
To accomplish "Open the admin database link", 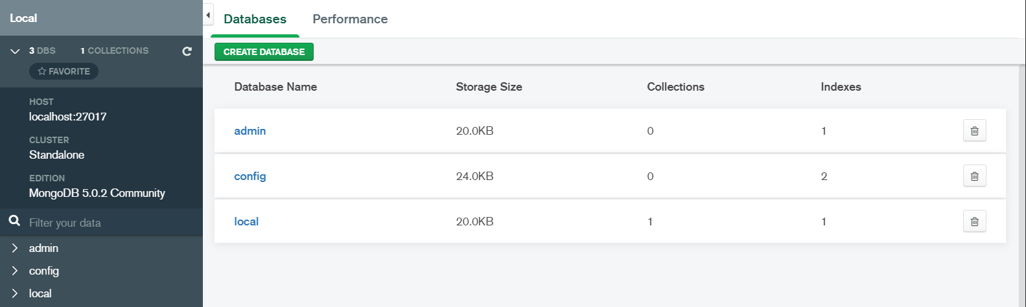I will pyautogui.click(x=250, y=131).
